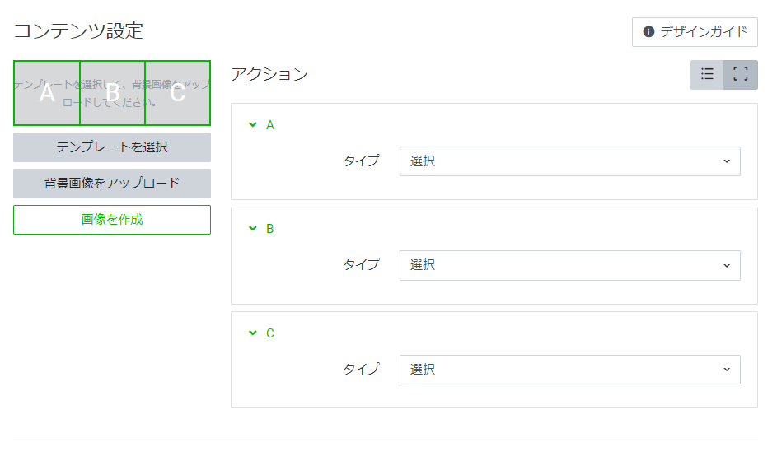Collapse section A chevron
This screenshot has width=777, height=456.
253,125
